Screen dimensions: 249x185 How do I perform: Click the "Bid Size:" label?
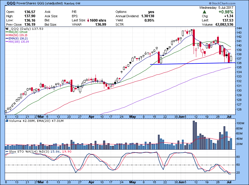pos(51,25)
